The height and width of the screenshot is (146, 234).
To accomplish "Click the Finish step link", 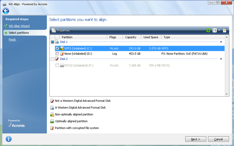I will click(12, 40).
